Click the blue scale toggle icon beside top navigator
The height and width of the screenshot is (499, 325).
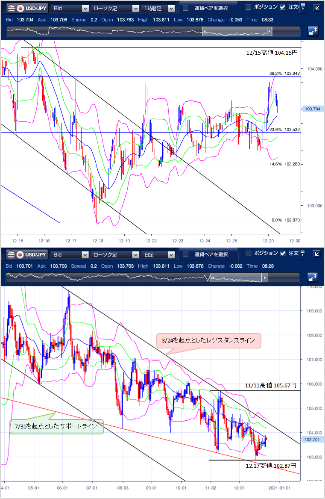click(x=313, y=31)
